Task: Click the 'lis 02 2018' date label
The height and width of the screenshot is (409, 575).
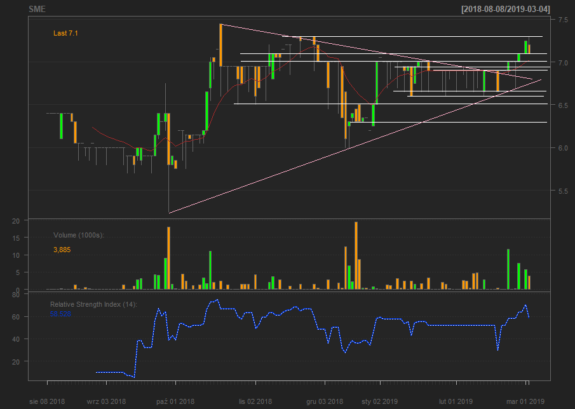Action: coord(255,401)
